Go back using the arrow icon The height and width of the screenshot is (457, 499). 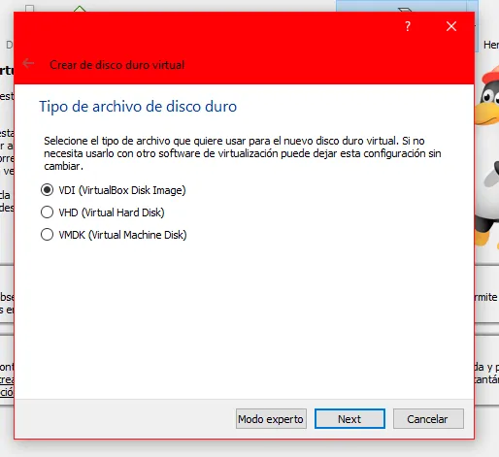click(x=28, y=63)
